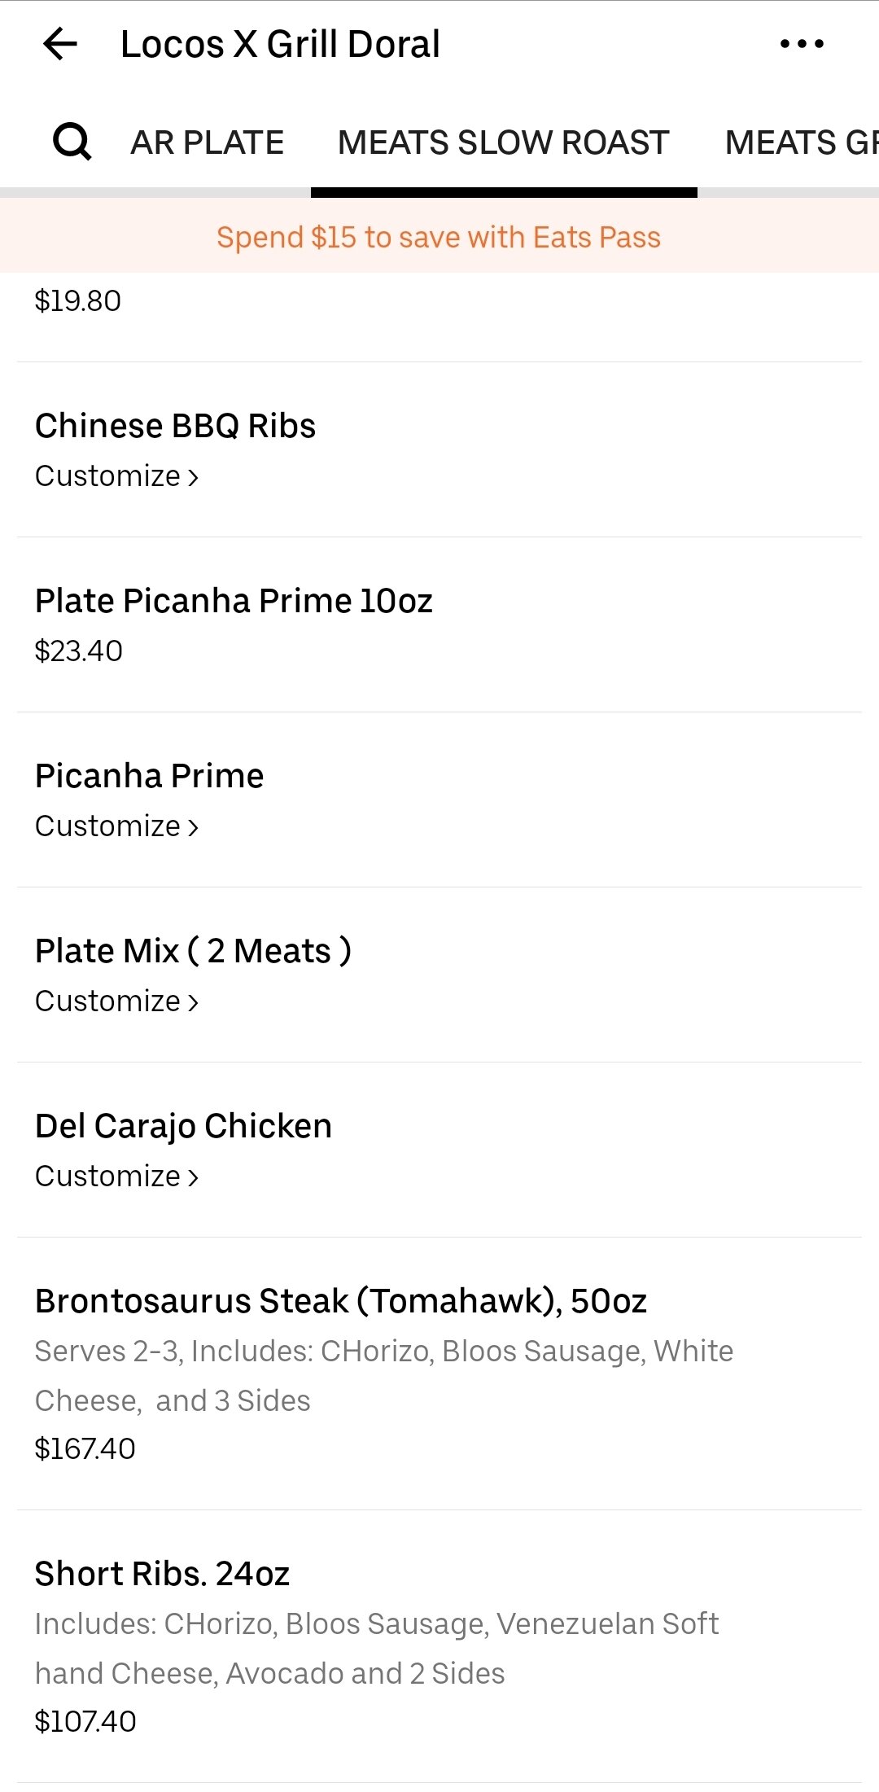The height and width of the screenshot is (1792, 879).
Task: Expand Customize under Chinese BBQ Ribs
Action: 116,476
